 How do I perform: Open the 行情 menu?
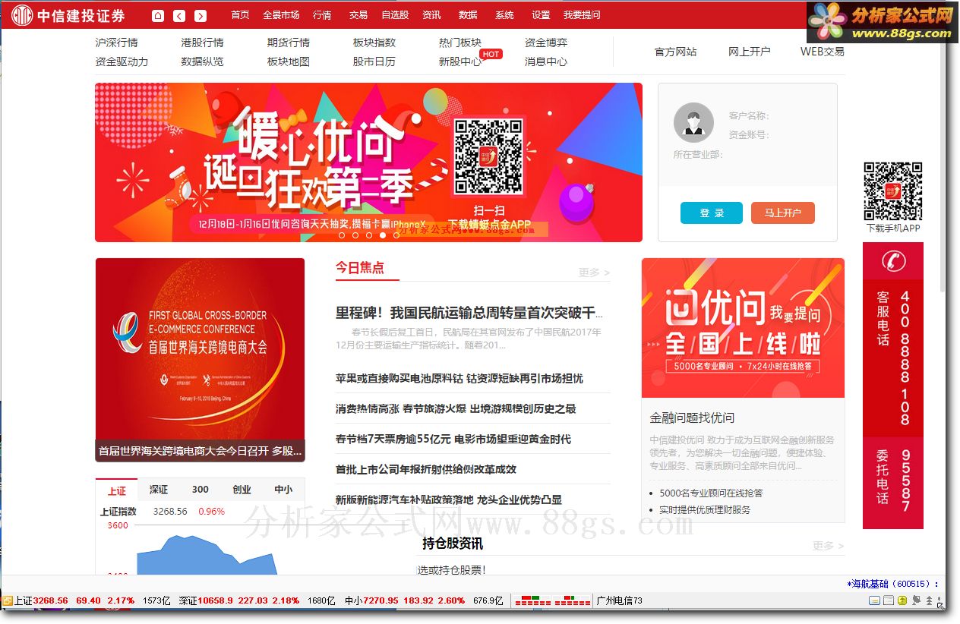click(322, 15)
